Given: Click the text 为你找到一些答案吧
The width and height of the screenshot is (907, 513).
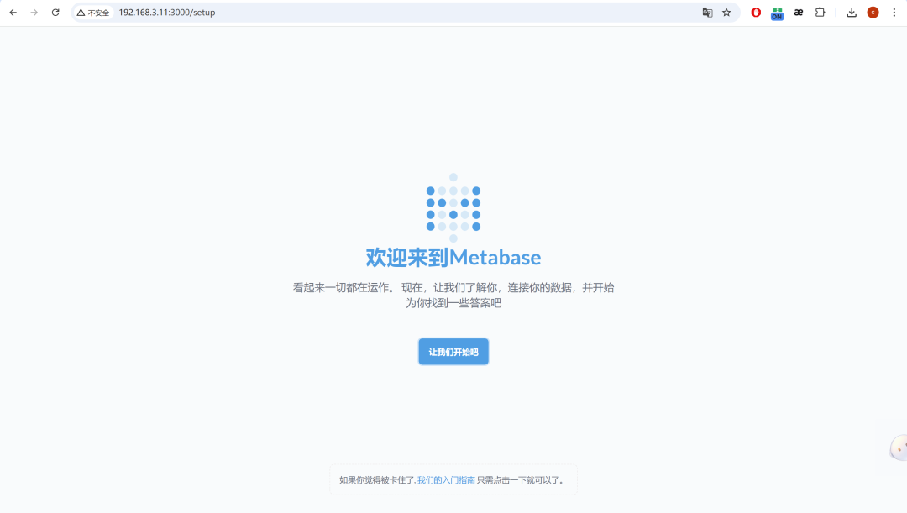Looking at the screenshot, I should pyautogui.click(x=453, y=303).
